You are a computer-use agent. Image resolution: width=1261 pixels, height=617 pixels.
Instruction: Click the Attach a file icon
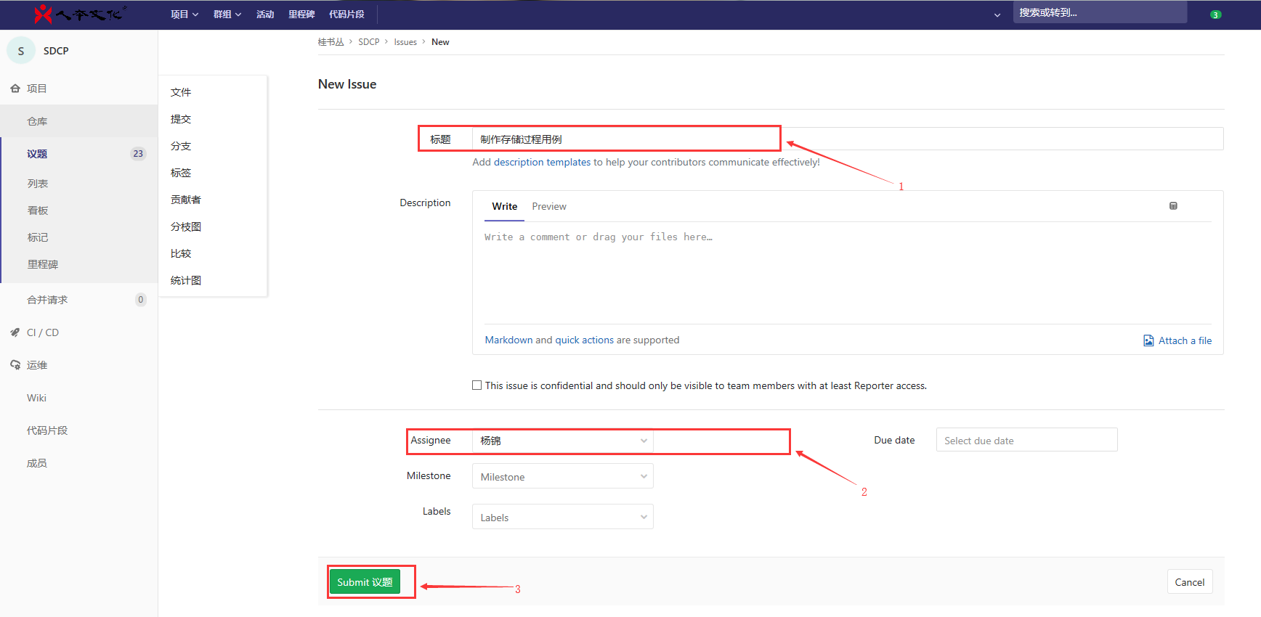[x=1148, y=340]
